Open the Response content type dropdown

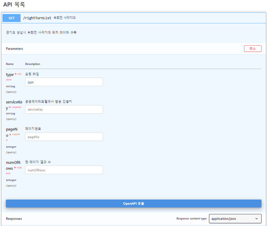pyautogui.click(x=235, y=218)
